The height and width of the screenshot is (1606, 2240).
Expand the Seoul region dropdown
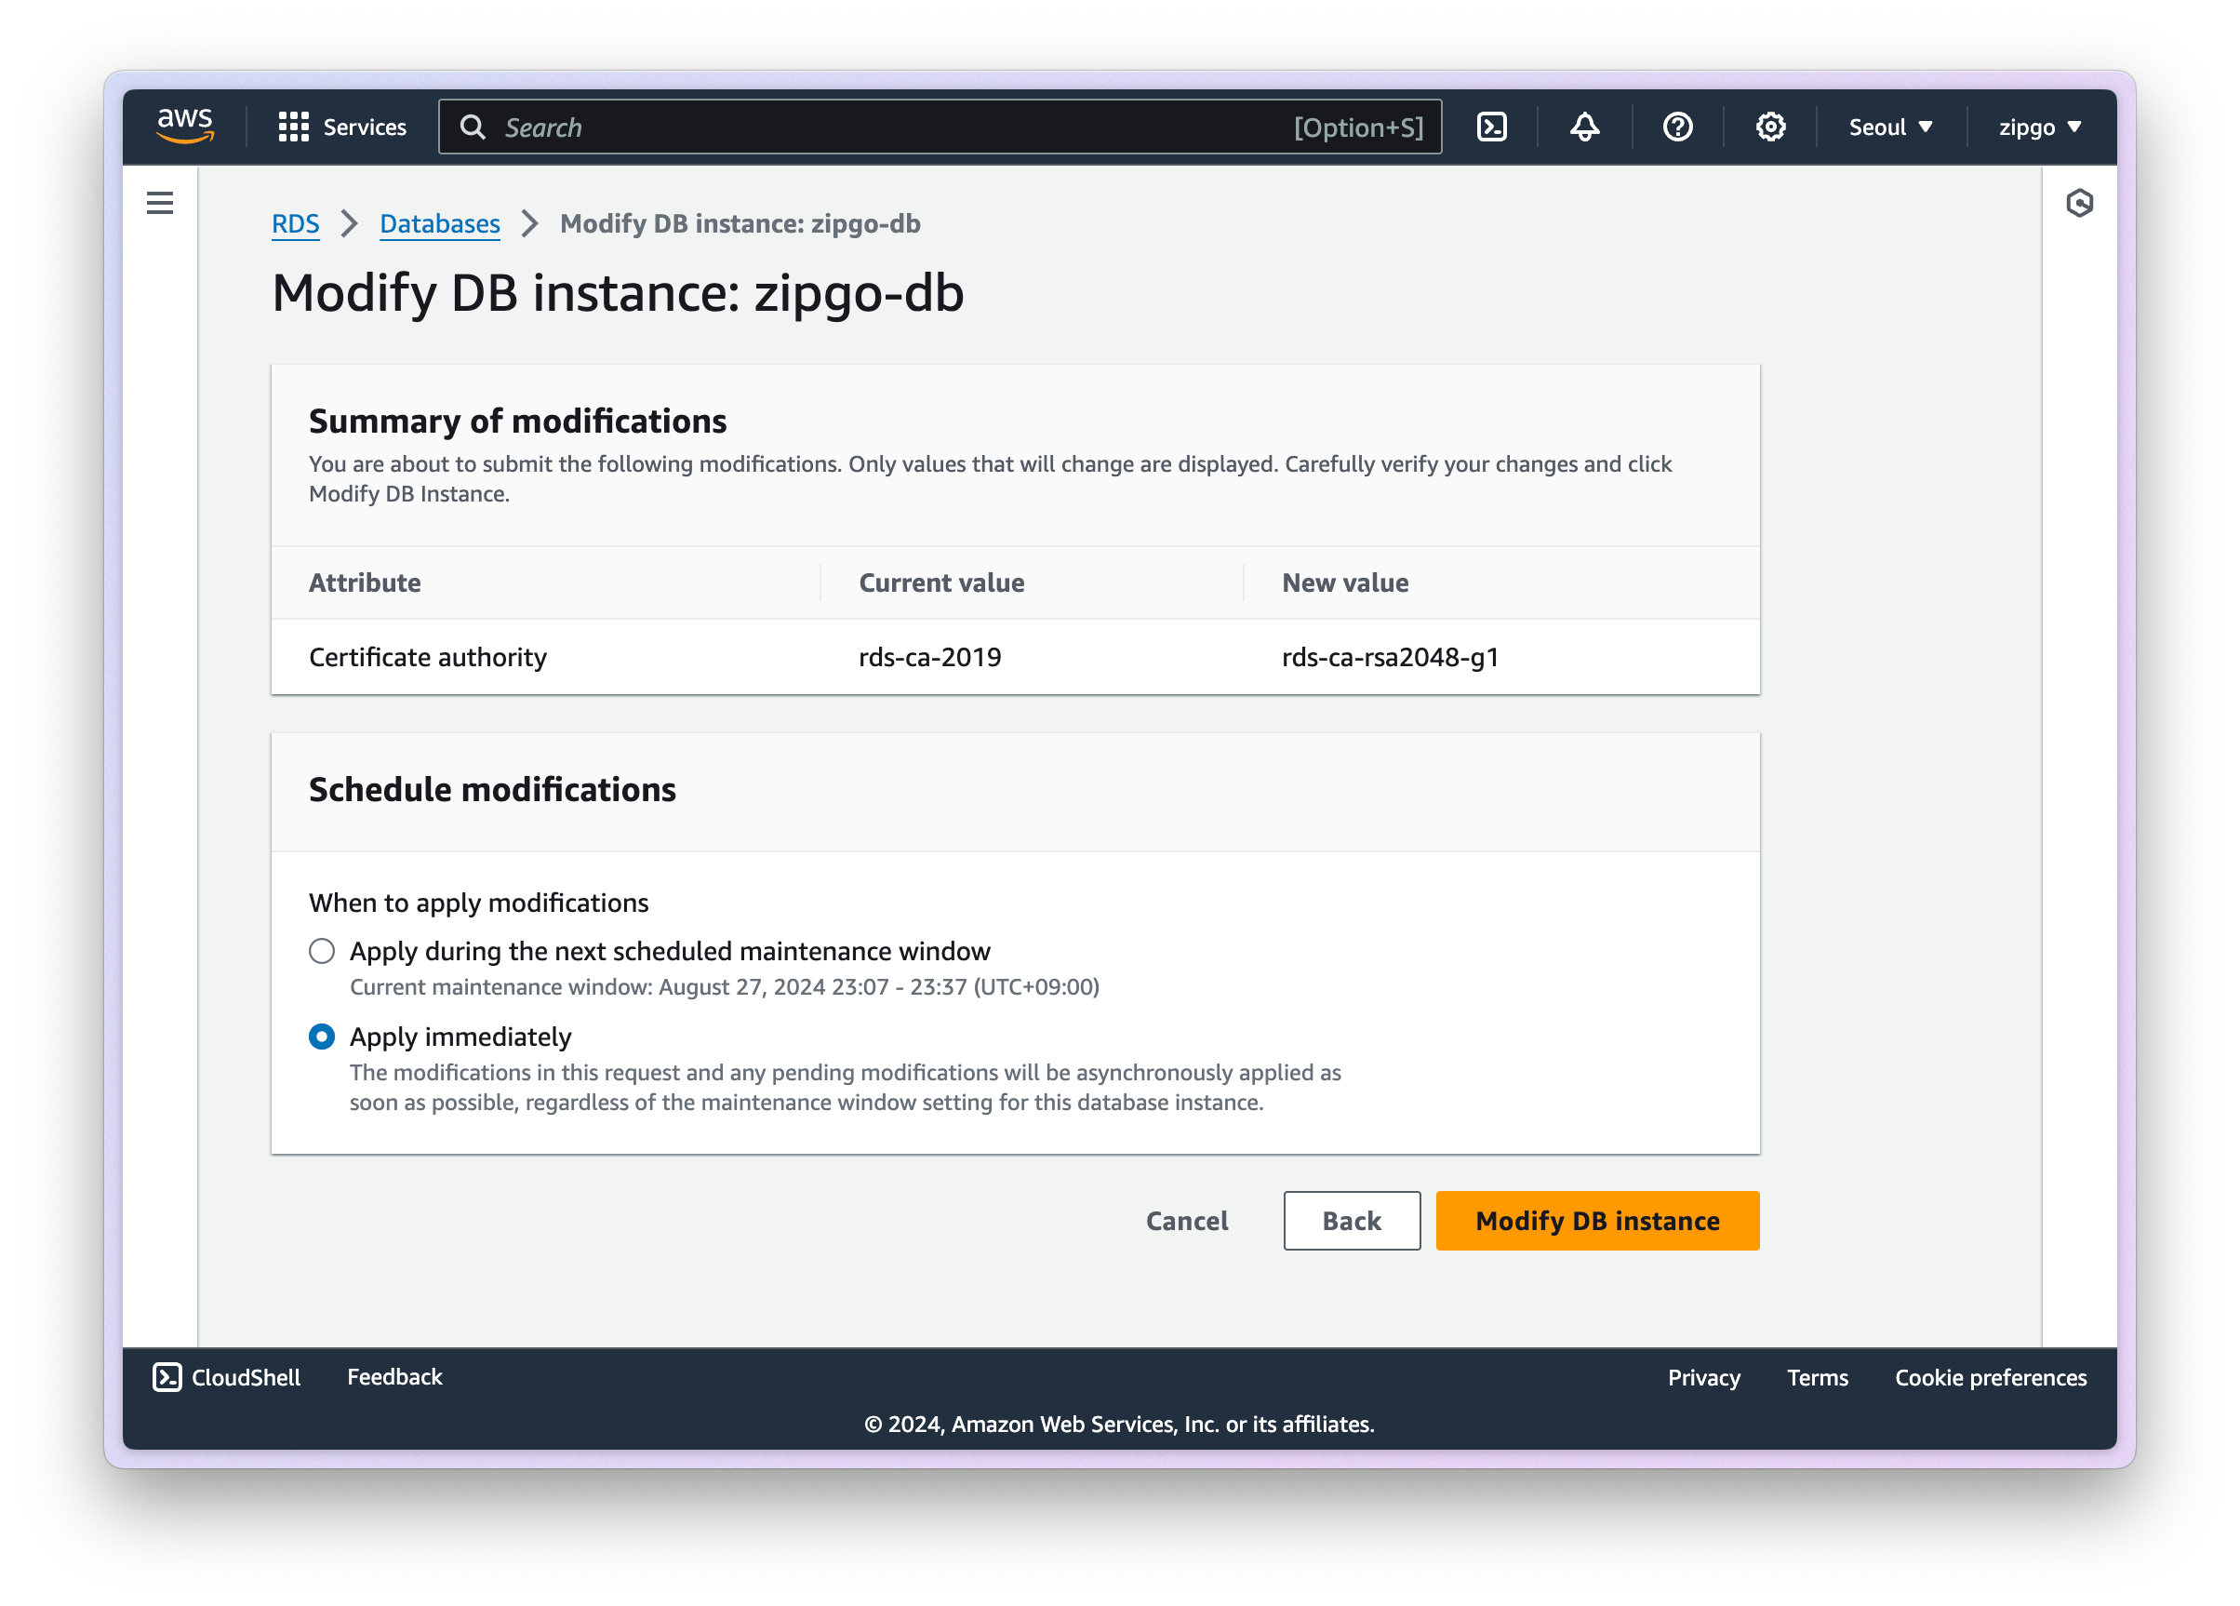pos(1890,127)
